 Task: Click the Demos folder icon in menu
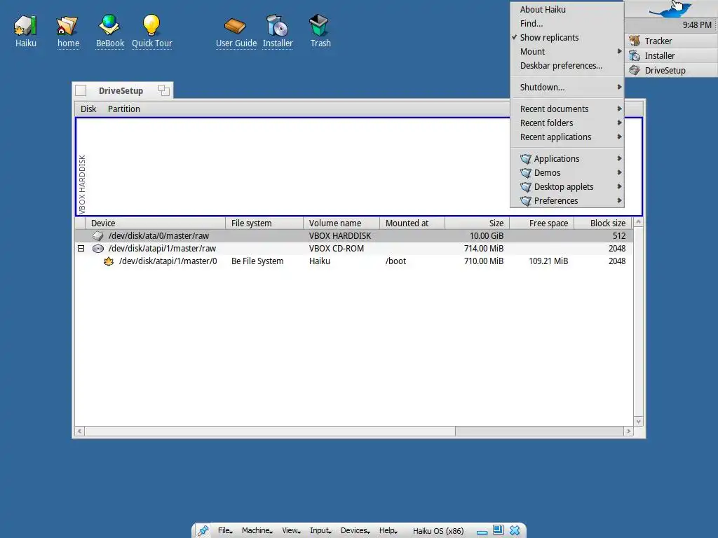(x=526, y=173)
